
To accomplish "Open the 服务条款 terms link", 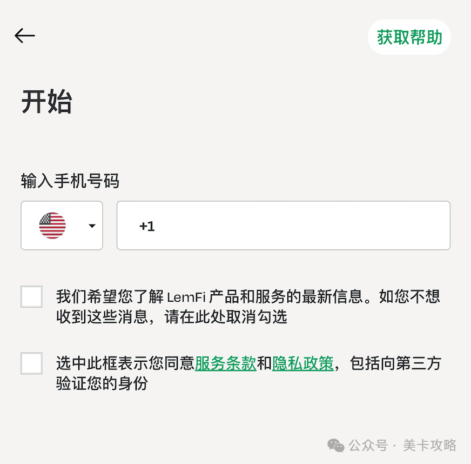I will point(226,363).
